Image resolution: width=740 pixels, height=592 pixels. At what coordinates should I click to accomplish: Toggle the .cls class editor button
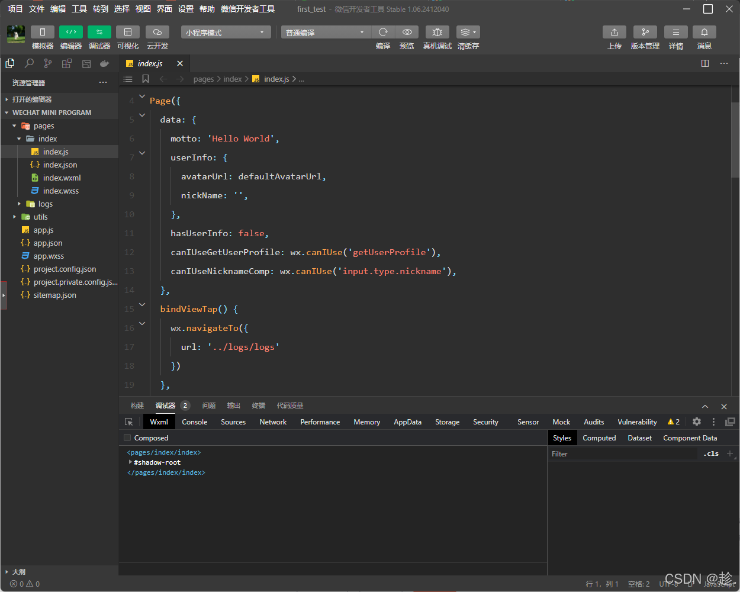pos(711,454)
